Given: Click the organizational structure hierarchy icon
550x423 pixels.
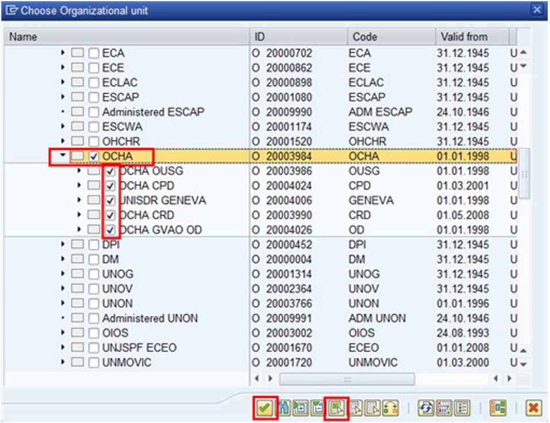Looking at the screenshot, I should coord(498,408).
